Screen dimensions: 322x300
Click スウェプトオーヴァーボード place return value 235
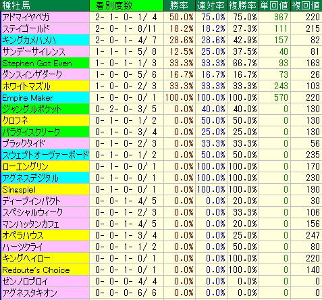click(x=313, y=155)
